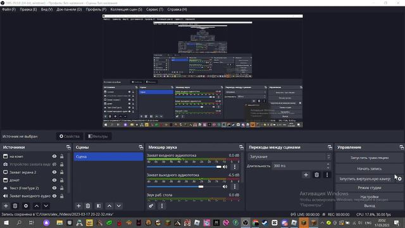Toggle lock on донат source
Screen dimensions: 405x228
point(62,180)
